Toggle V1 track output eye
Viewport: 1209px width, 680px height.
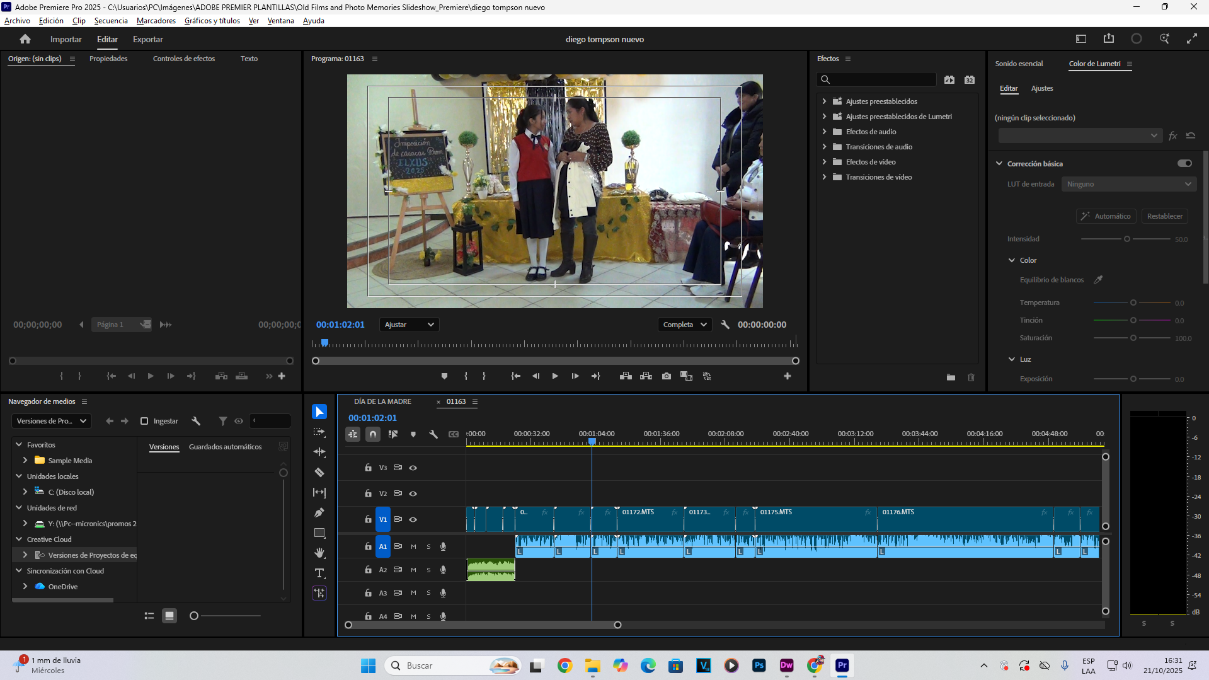(x=413, y=520)
